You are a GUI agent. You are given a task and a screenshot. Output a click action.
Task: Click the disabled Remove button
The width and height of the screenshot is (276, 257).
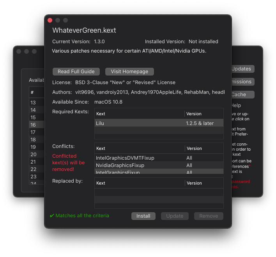tap(209, 216)
